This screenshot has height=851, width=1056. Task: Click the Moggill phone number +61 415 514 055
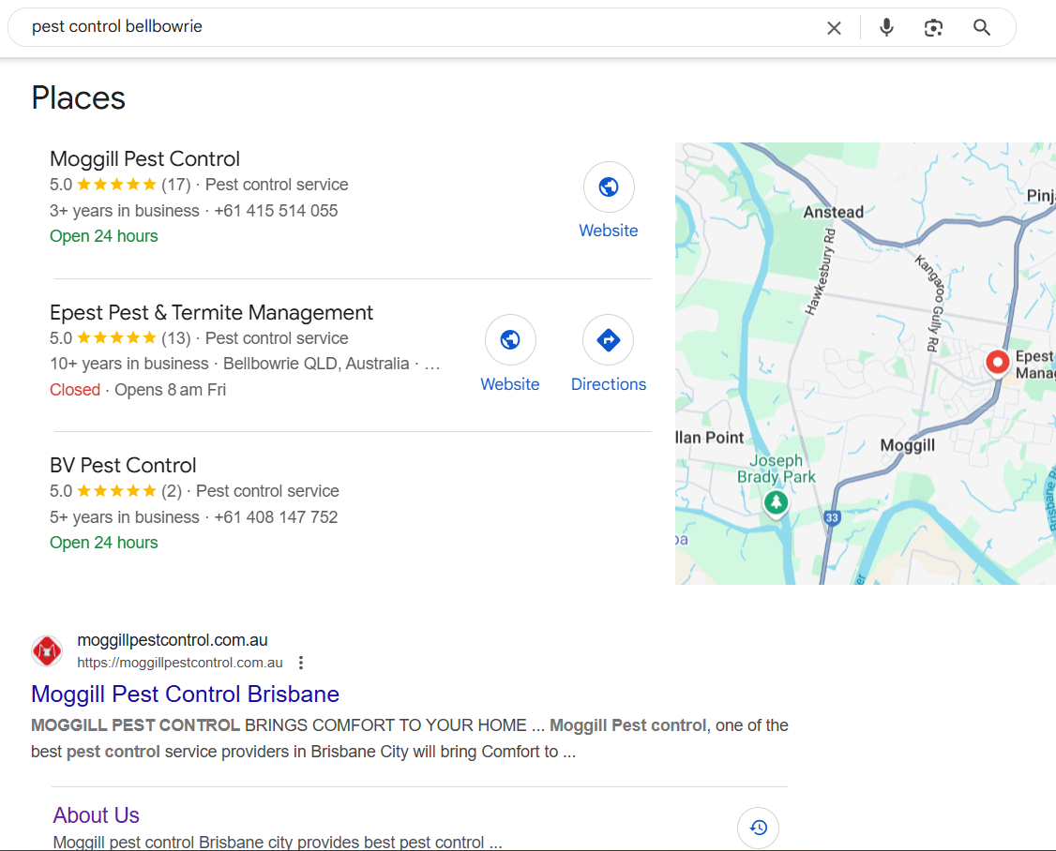pyautogui.click(x=276, y=211)
